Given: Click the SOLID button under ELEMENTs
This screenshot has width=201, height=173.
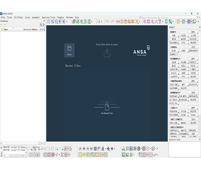Looking at the screenshot, I should 193,66.
